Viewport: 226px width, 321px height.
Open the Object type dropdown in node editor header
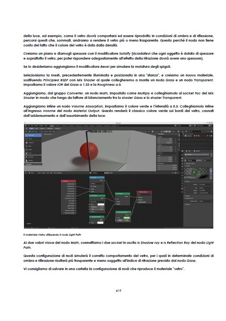[33, 173]
